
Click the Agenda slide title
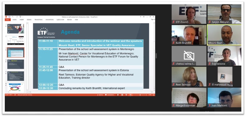[70, 32]
